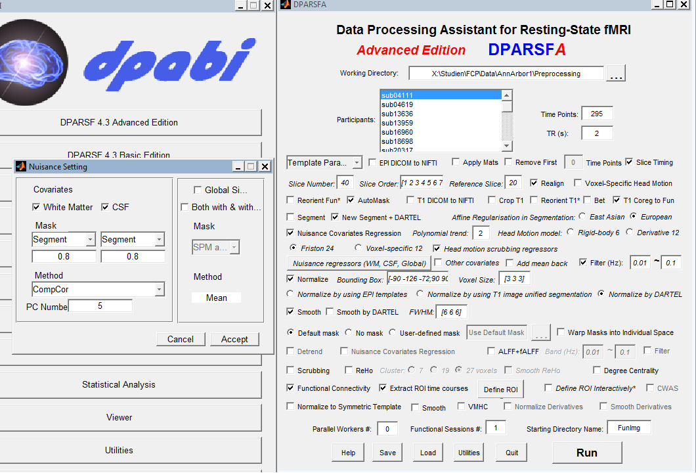This screenshot has height=473, width=696.
Task: Click the Functional Sessions # field
Action: click(495, 428)
